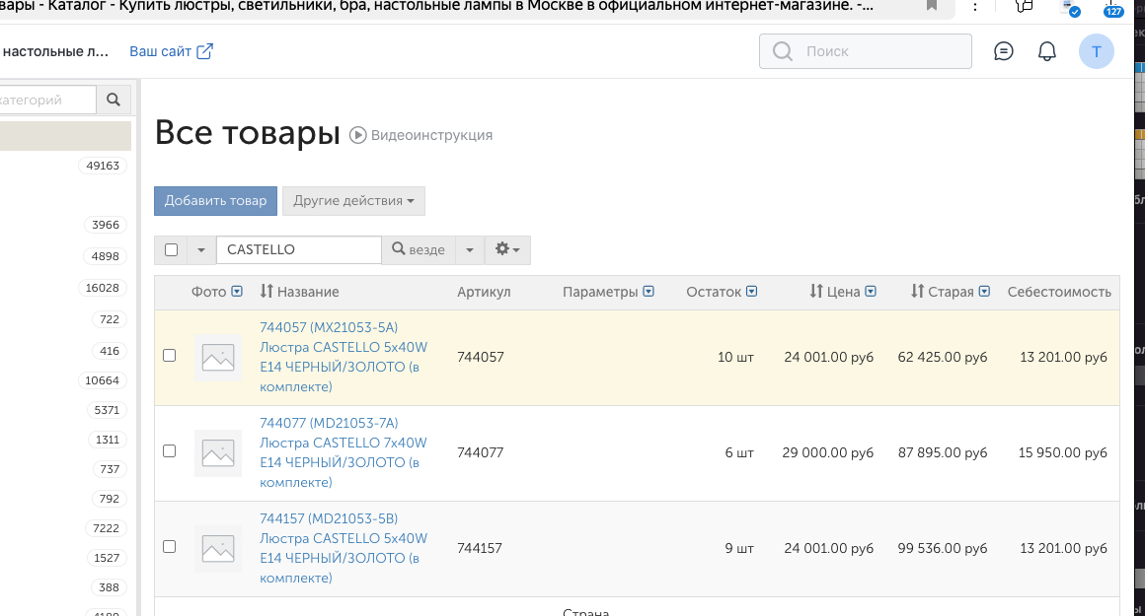
Task: Click the browser bookmark icon
Action: click(932, 6)
